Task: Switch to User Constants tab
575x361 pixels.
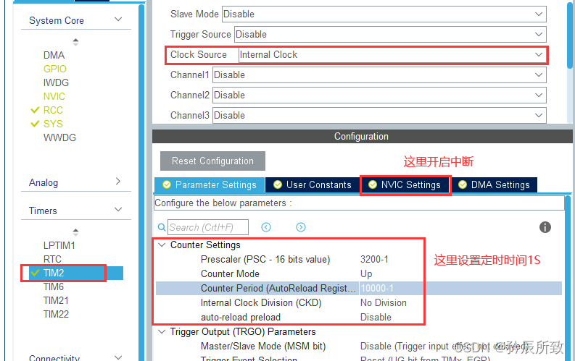Action: pyautogui.click(x=313, y=184)
